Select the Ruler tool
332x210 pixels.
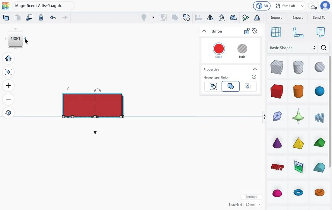click(x=298, y=32)
